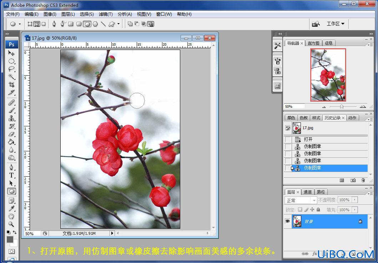Select the Lasso tool
Viewport: 378px width, 263px height.
pos(11,69)
